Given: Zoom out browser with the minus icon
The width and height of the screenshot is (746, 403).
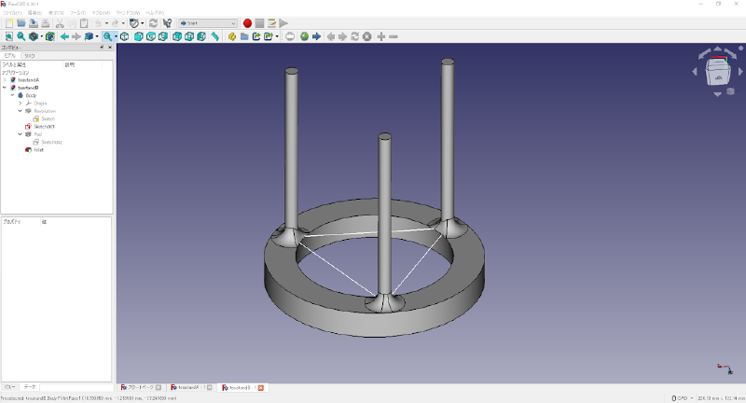Looking at the screenshot, I should pyautogui.click(x=394, y=36).
